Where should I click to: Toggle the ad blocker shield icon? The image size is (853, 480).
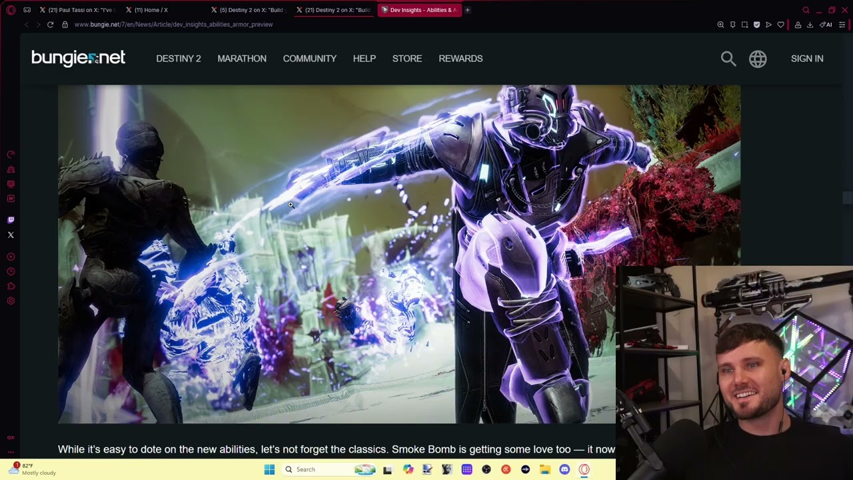(756, 25)
